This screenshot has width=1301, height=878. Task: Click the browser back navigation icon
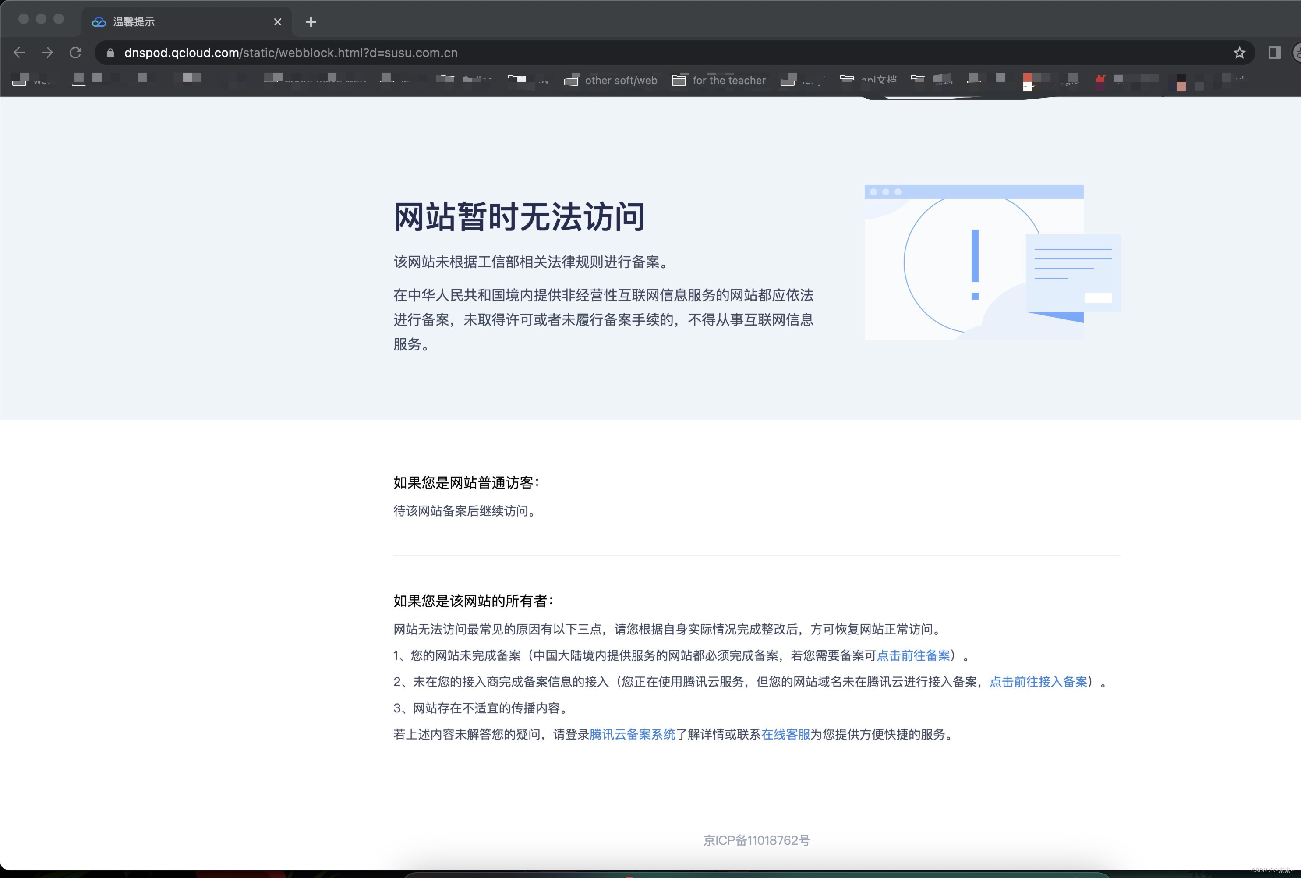[21, 52]
